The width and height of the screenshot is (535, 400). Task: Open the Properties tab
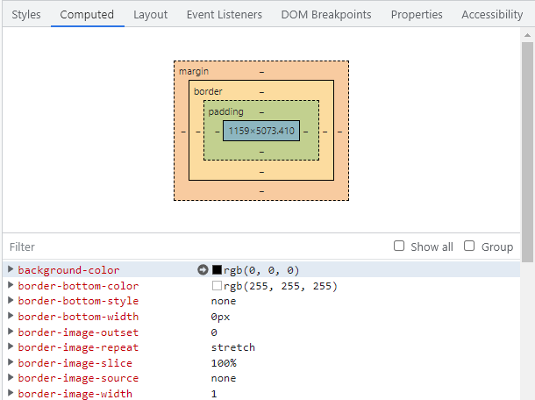coord(417,15)
